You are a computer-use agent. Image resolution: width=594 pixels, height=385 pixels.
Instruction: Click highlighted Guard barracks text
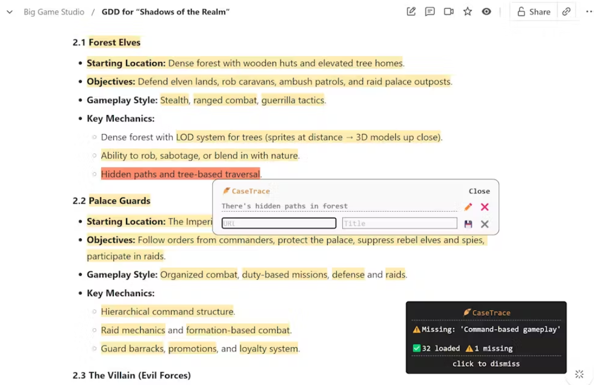(132, 349)
